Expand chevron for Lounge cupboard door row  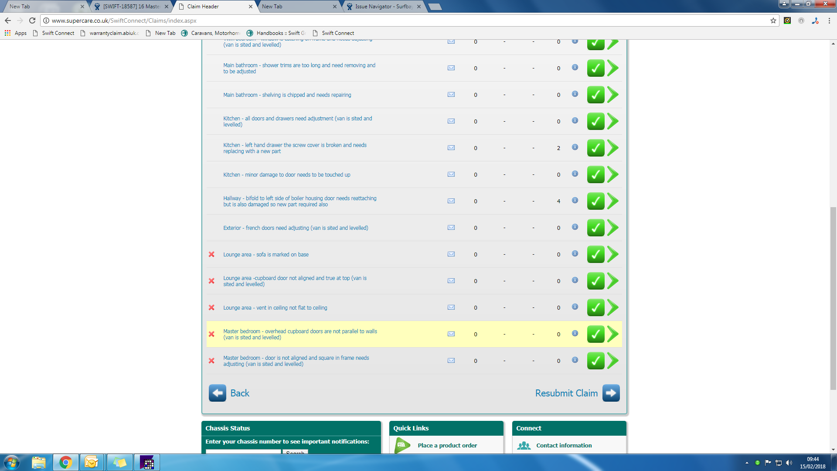[x=613, y=281]
